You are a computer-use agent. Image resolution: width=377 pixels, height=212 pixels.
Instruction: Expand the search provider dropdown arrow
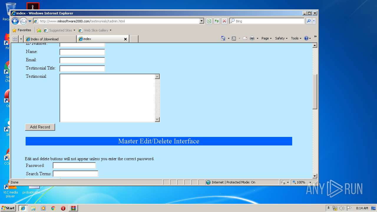pos(314,21)
